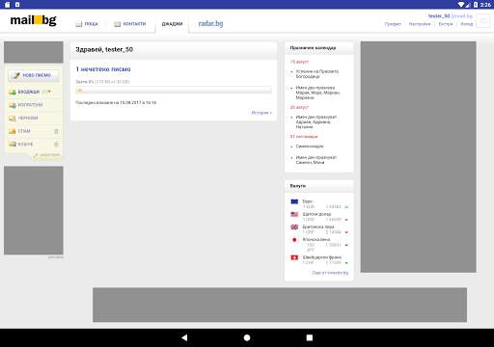Open the Контакти contacts tab
The height and width of the screenshot is (347, 494).
click(x=130, y=24)
